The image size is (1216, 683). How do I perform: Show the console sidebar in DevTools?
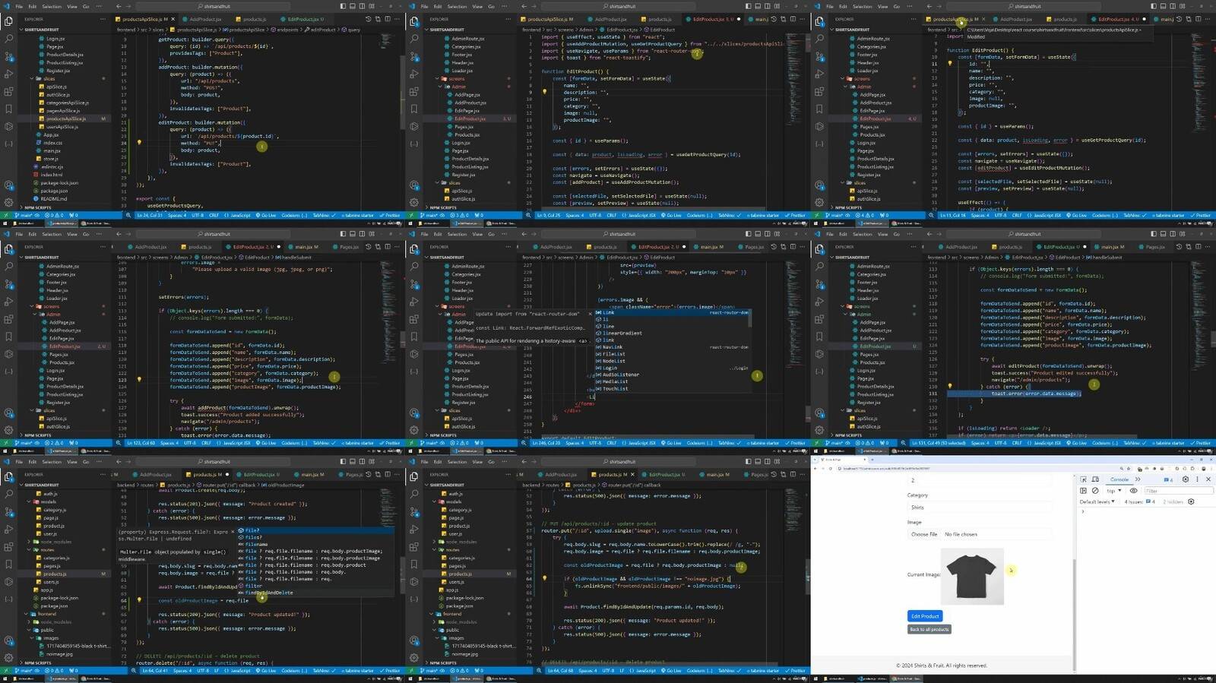(1084, 491)
